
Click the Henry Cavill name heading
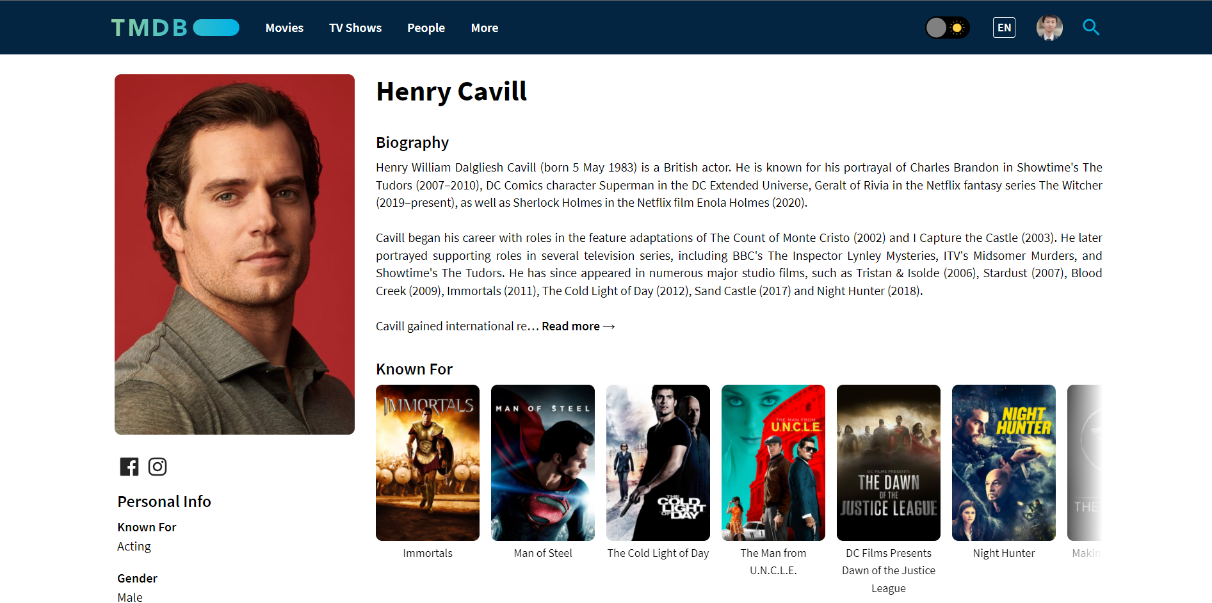tap(451, 92)
